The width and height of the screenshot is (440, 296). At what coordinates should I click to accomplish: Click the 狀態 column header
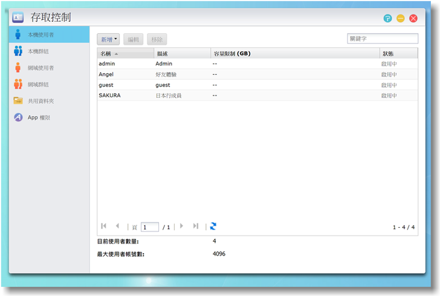click(x=398, y=53)
